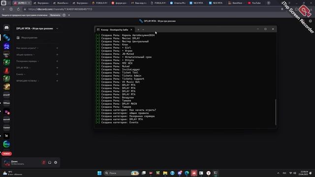Switch to the 'Жалобы' browser tab
The image size is (315, 177).
click(x=61, y=3)
